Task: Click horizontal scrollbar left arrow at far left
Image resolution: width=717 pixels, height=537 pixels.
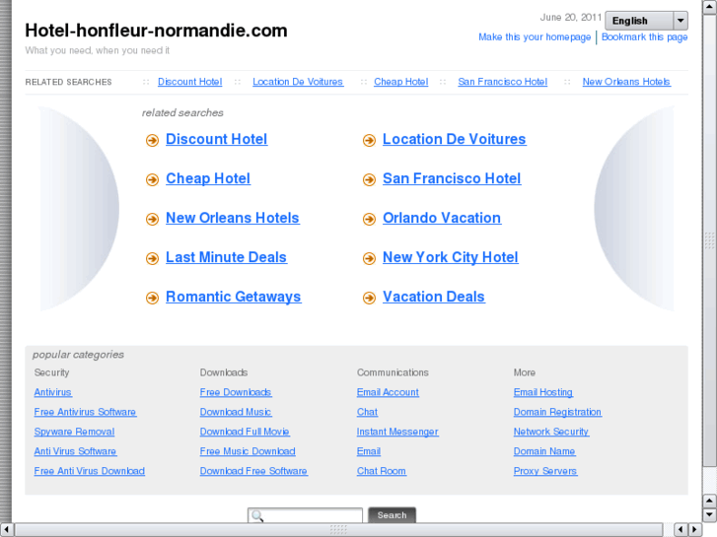Action: tap(6, 530)
